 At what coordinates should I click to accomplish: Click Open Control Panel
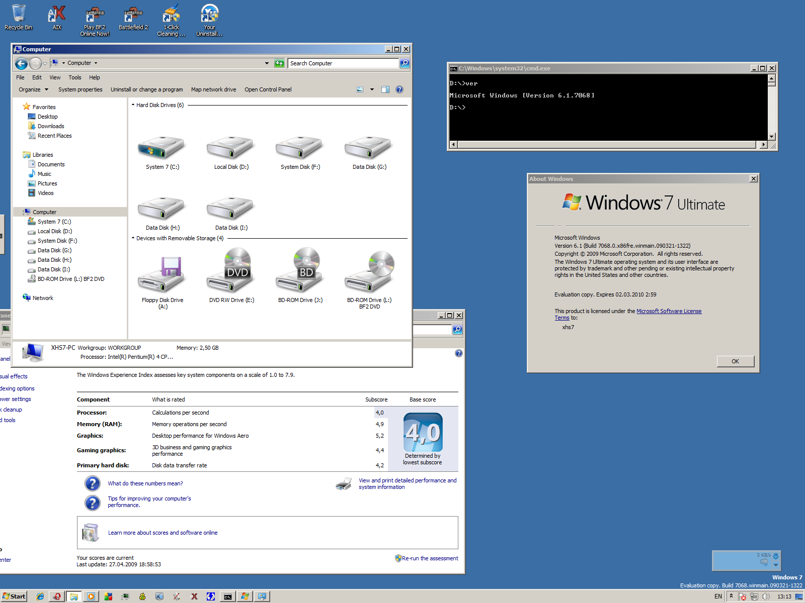click(268, 89)
